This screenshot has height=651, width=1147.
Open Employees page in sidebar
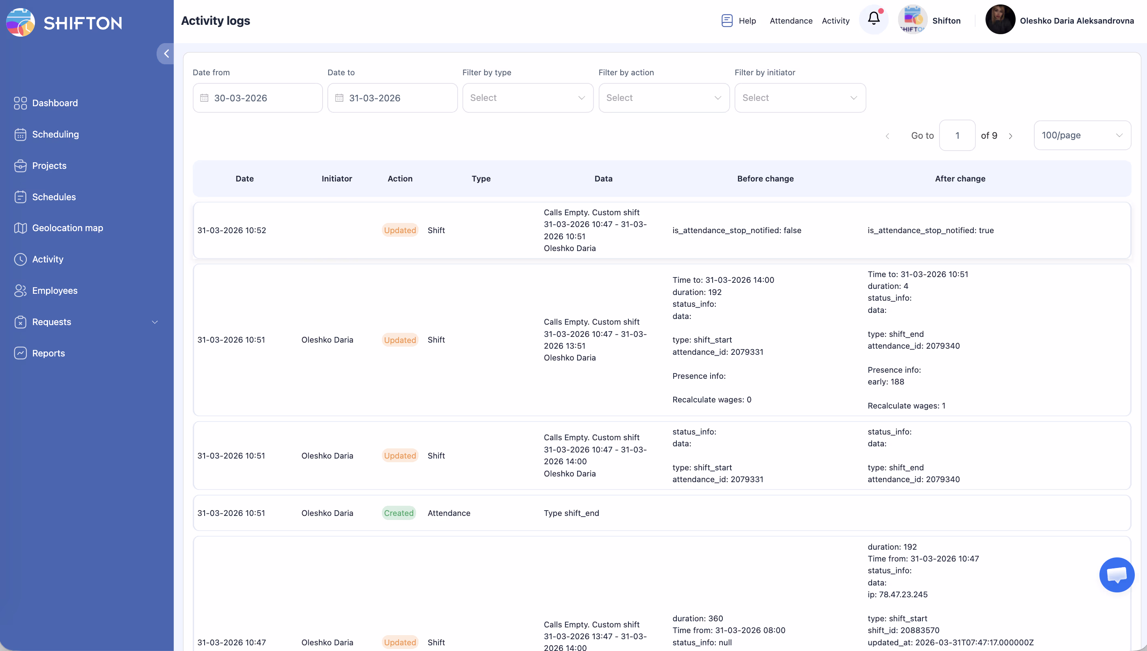pos(55,291)
